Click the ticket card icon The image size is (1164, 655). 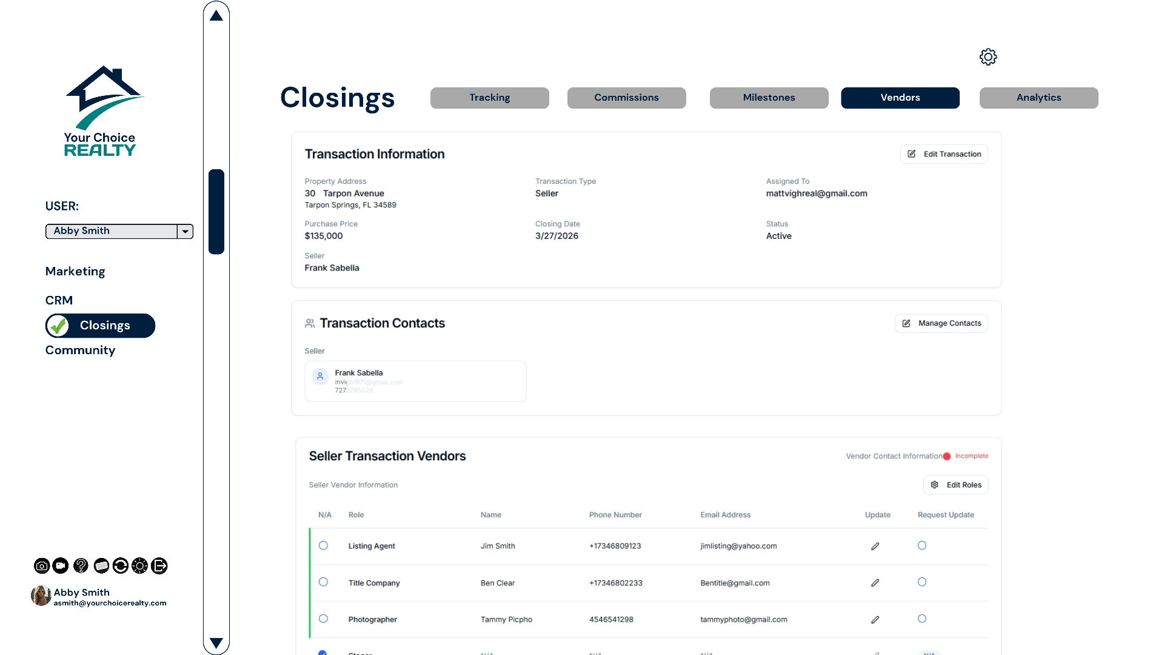point(101,566)
